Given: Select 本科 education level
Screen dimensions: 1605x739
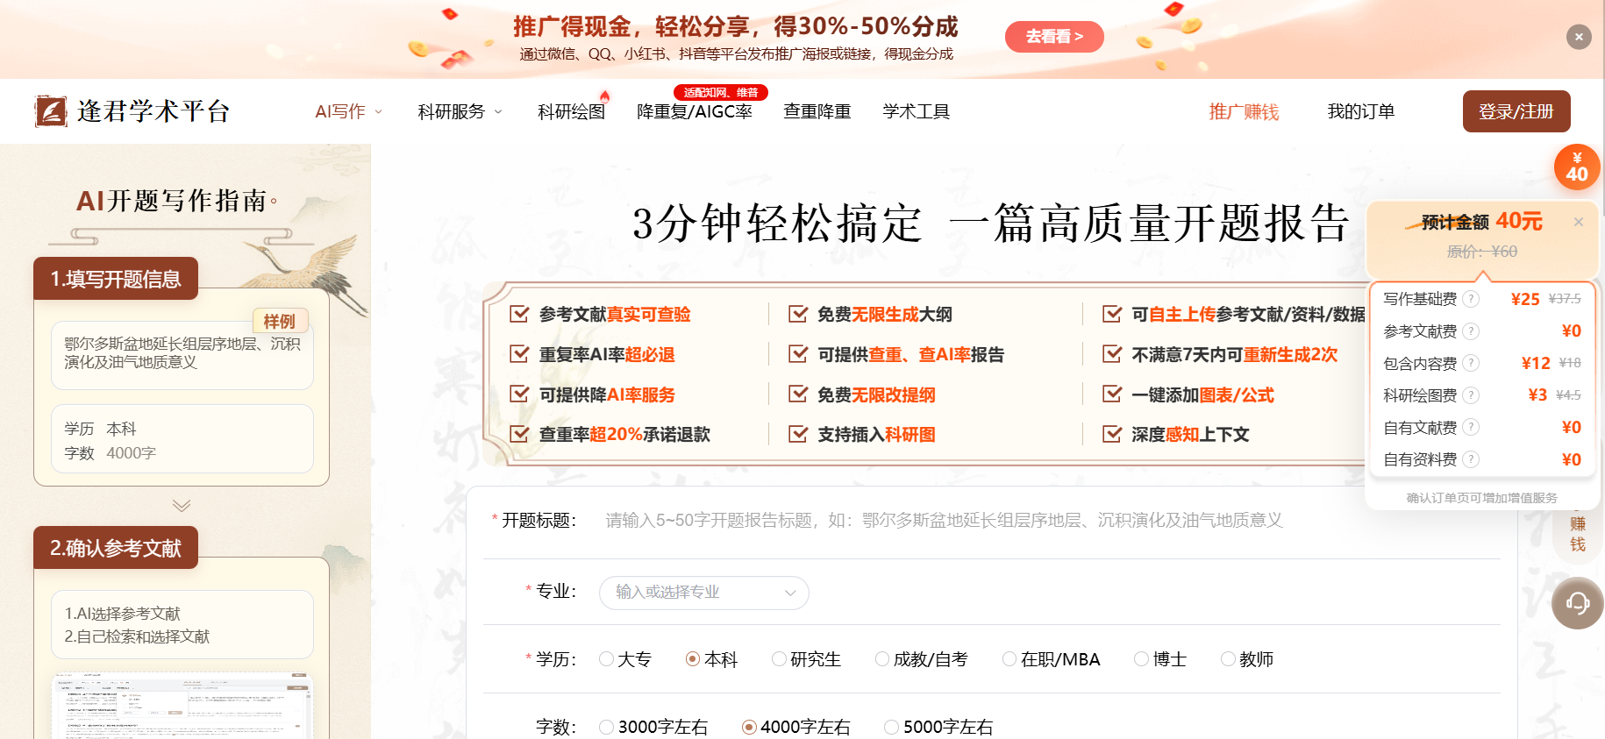Looking at the screenshot, I should click(x=712, y=659).
